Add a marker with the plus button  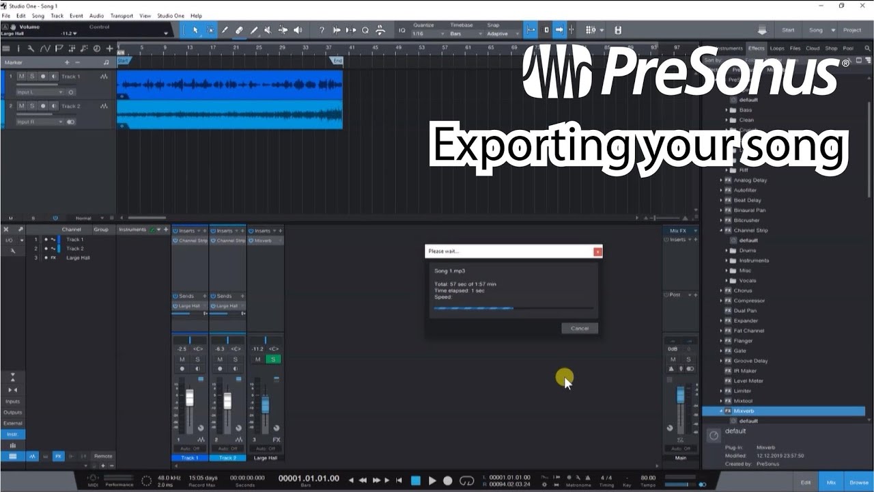(67, 62)
